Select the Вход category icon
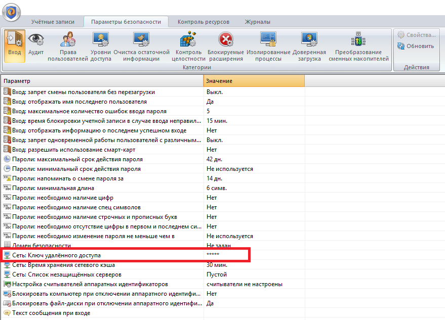This screenshot has width=445, height=320. pyautogui.click(x=15, y=46)
